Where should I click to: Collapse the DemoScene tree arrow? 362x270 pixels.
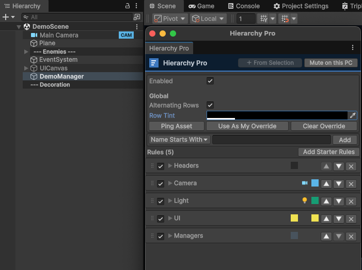point(19,27)
